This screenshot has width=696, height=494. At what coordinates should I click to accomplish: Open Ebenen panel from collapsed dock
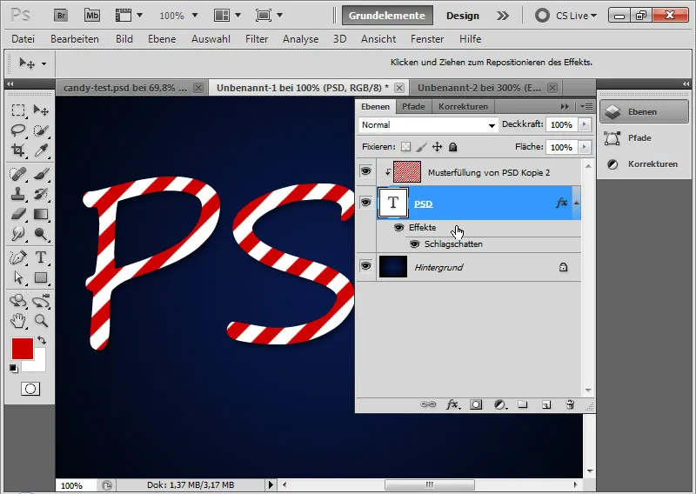pos(644,112)
